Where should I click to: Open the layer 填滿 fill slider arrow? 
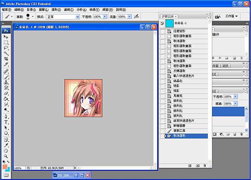(x=235, y=104)
